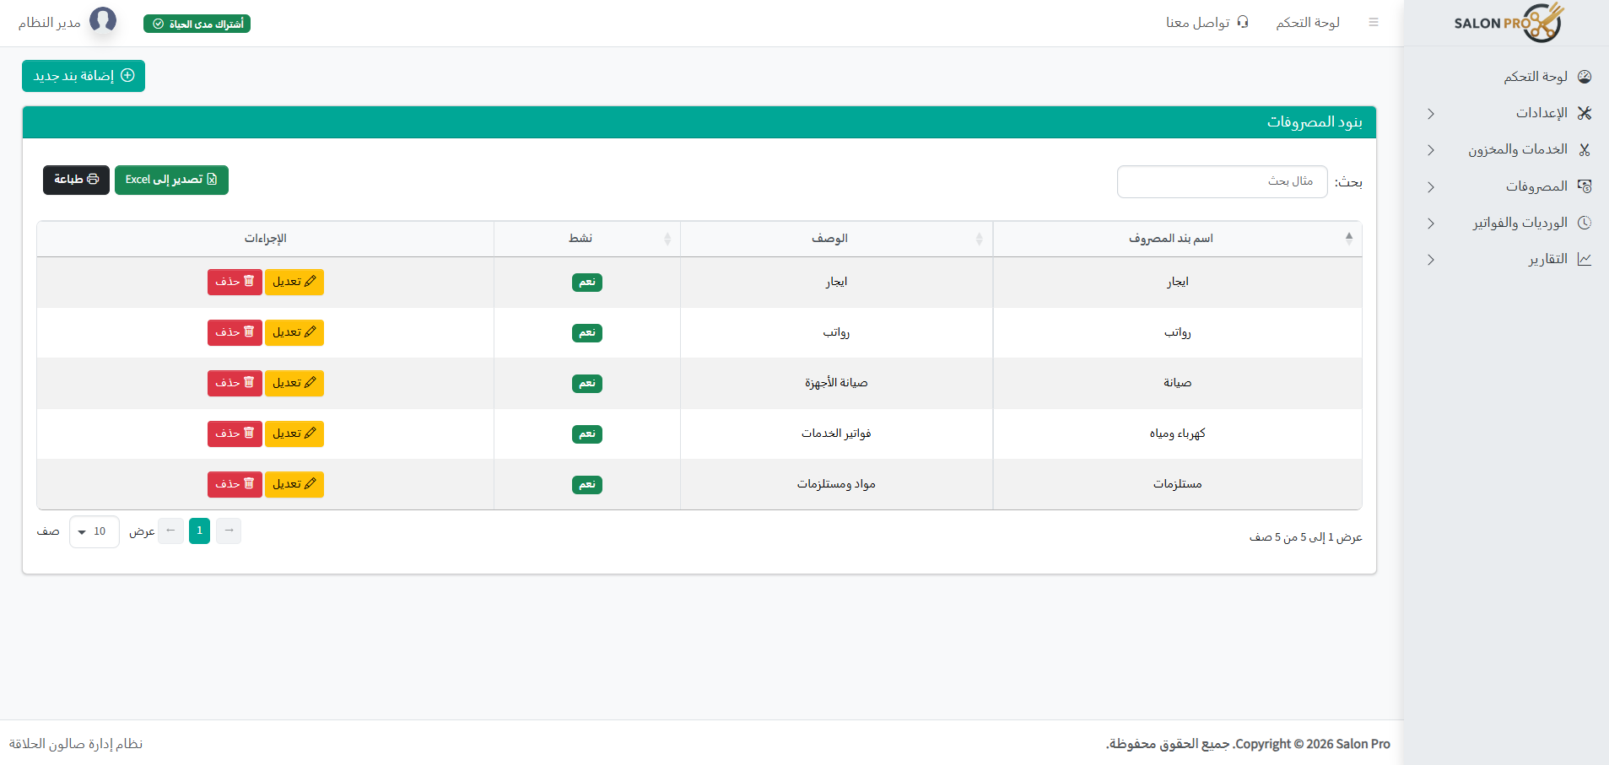Click inside the مثال بحث search field

pos(1221,181)
